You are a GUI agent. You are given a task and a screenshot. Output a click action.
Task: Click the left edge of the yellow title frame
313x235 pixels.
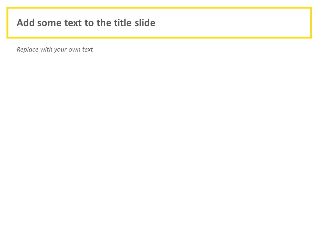pos(7,23)
